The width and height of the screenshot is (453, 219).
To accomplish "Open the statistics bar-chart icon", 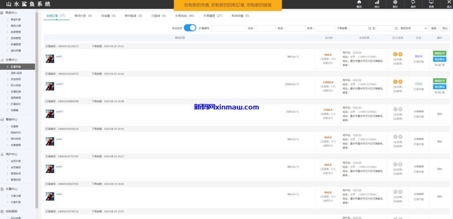I will pos(377,3).
